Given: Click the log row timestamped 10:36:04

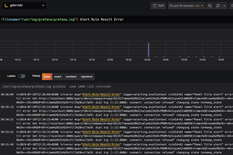Looking at the screenshot, I should pyautogui.click(x=116, y=98).
